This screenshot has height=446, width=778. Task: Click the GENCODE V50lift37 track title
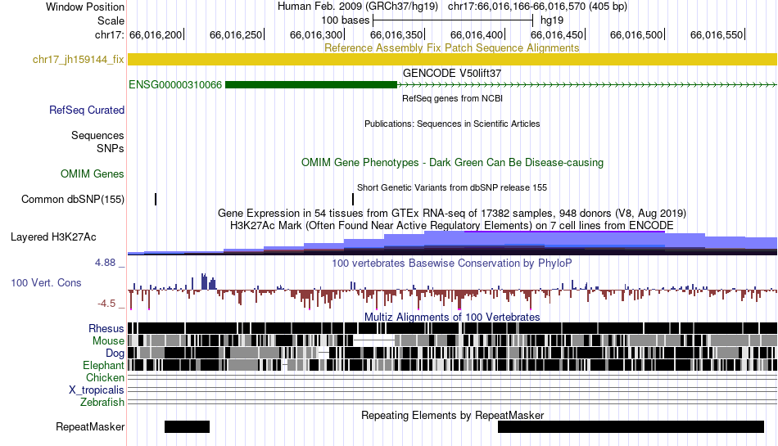point(452,73)
